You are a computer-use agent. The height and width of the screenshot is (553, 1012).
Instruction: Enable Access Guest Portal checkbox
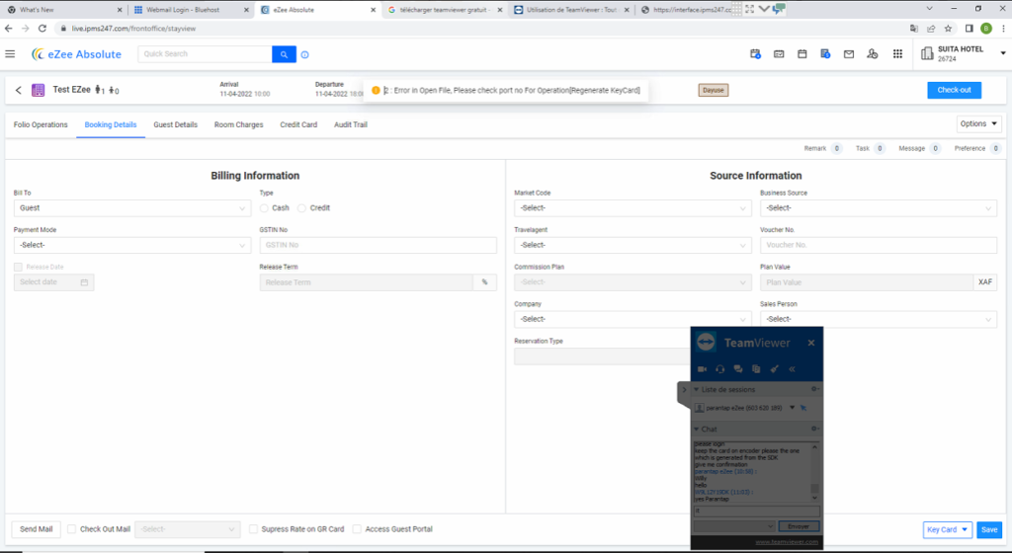[357, 529]
